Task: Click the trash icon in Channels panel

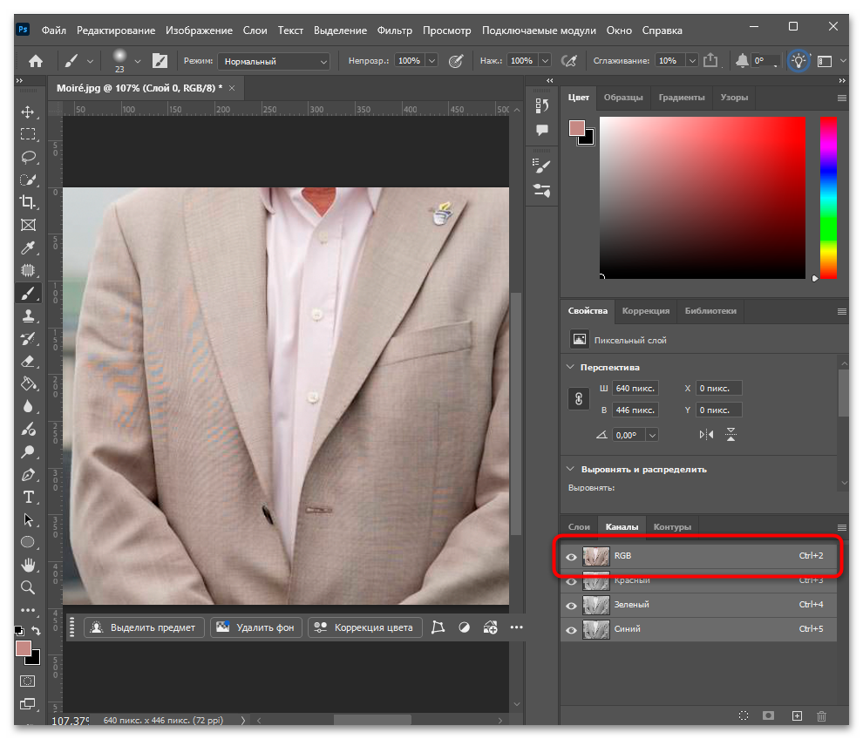Action: (x=822, y=715)
